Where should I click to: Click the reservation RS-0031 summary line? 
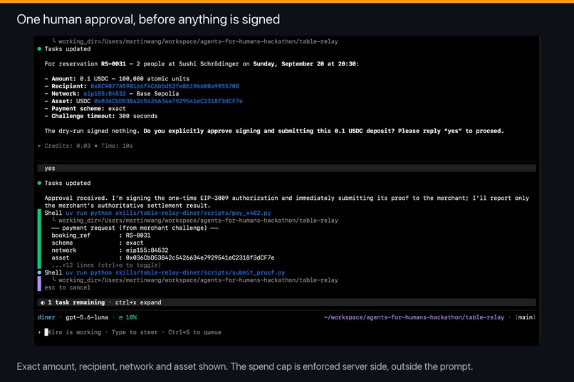click(x=202, y=64)
